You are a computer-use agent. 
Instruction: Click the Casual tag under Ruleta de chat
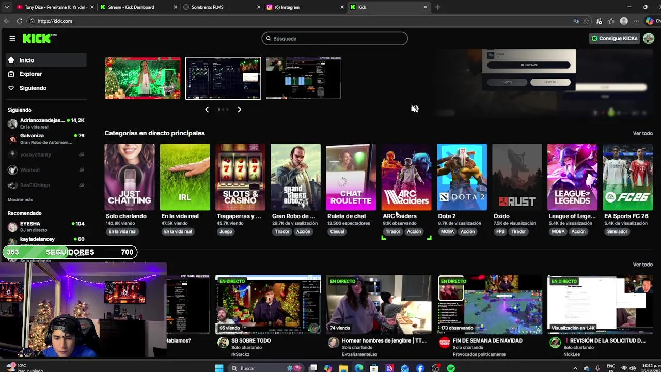tap(337, 231)
